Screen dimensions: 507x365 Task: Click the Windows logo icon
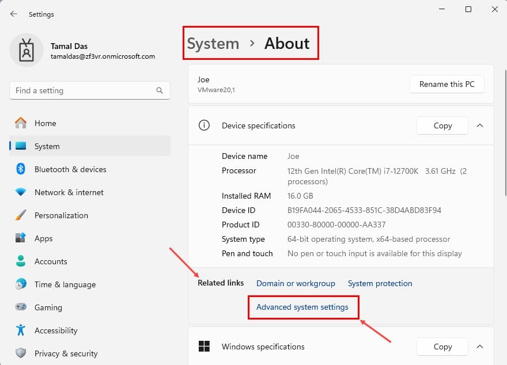coord(204,346)
